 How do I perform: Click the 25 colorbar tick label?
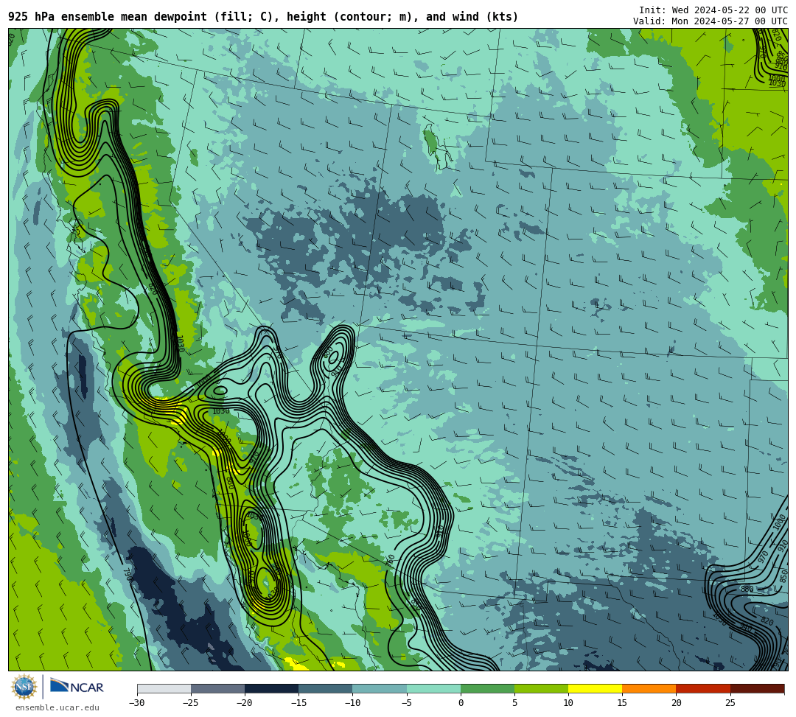[x=730, y=703]
